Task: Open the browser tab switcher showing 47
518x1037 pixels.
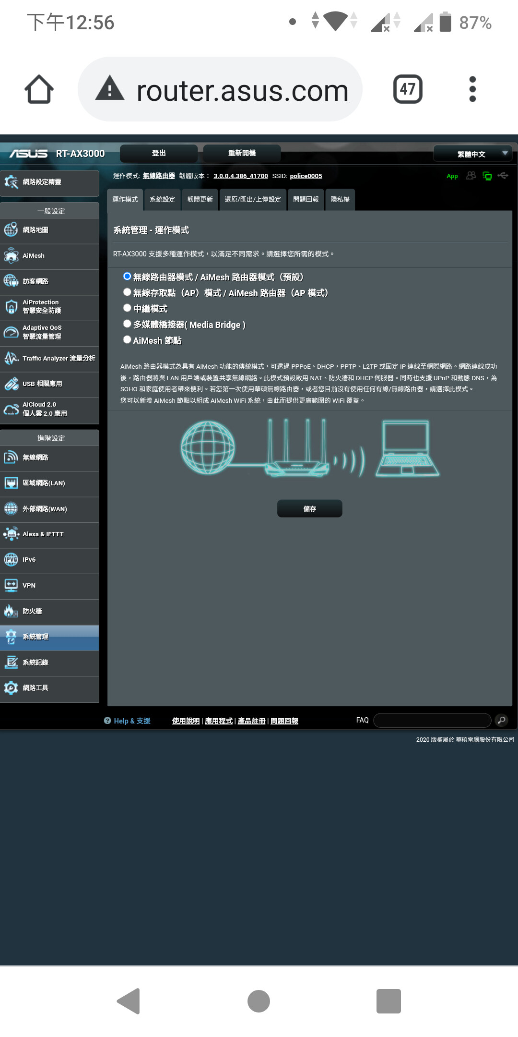Action: (x=408, y=89)
